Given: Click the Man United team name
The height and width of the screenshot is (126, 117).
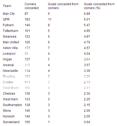Looking at the screenshot, I should tap(11, 42).
